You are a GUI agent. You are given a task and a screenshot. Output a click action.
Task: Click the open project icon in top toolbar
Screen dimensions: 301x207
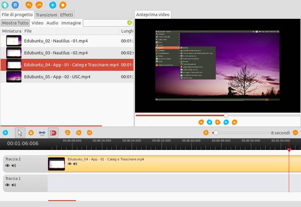(x=5, y=5)
